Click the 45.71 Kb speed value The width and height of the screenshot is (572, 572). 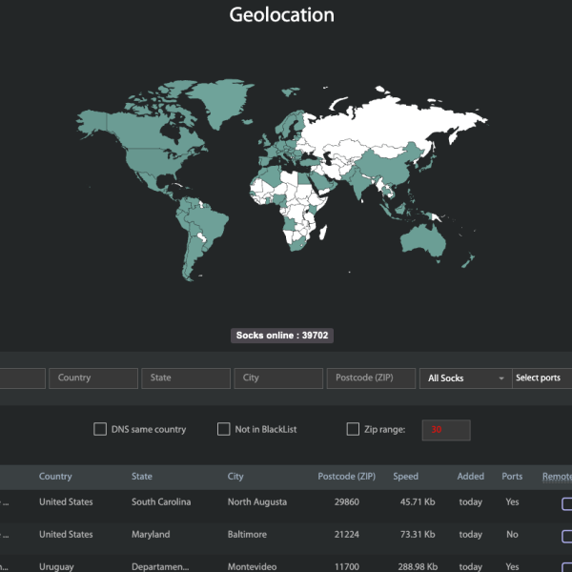(418, 502)
